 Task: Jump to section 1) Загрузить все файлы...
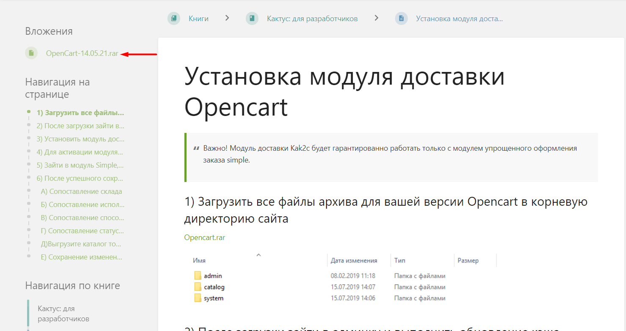point(80,113)
